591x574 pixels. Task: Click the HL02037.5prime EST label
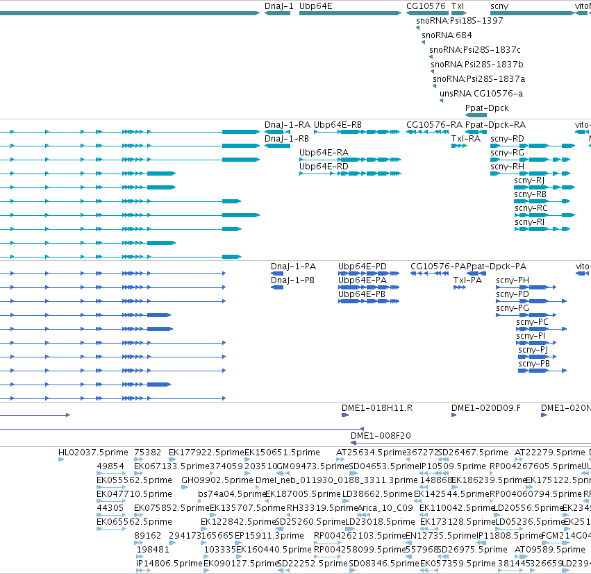pos(93,453)
